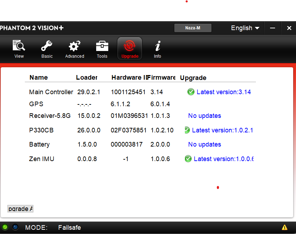Click Zen IMU loader 0.0.0.8

click(x=87, y=159)
